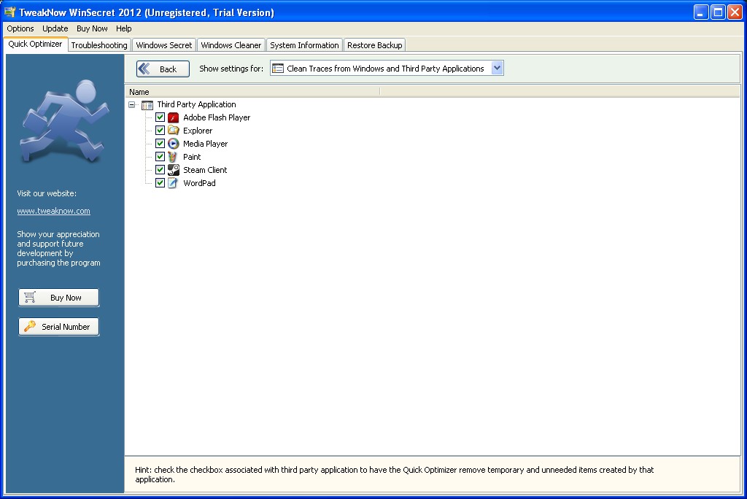The image size is (747, 499).
Task: Click the Media Player icon
Action: click(174, 144)
